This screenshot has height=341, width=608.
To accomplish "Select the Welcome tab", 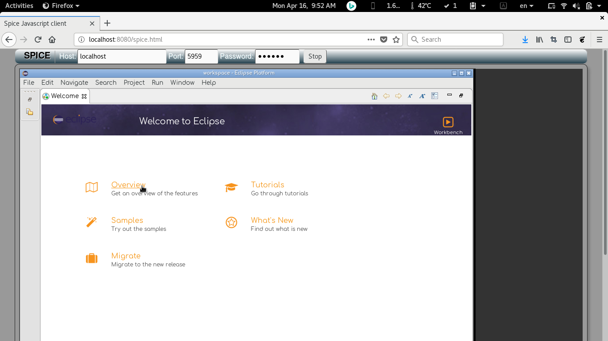I will (x=65, y=96).
